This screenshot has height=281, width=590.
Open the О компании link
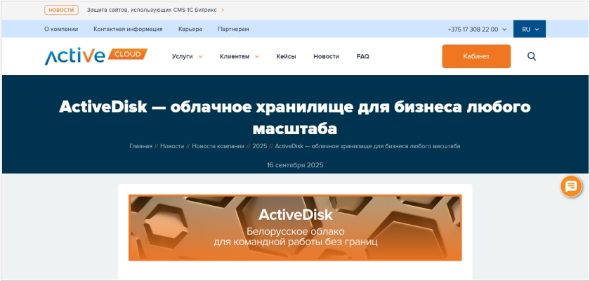click(x=61, y=29)
